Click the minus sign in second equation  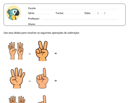click(x=30, y=81)
